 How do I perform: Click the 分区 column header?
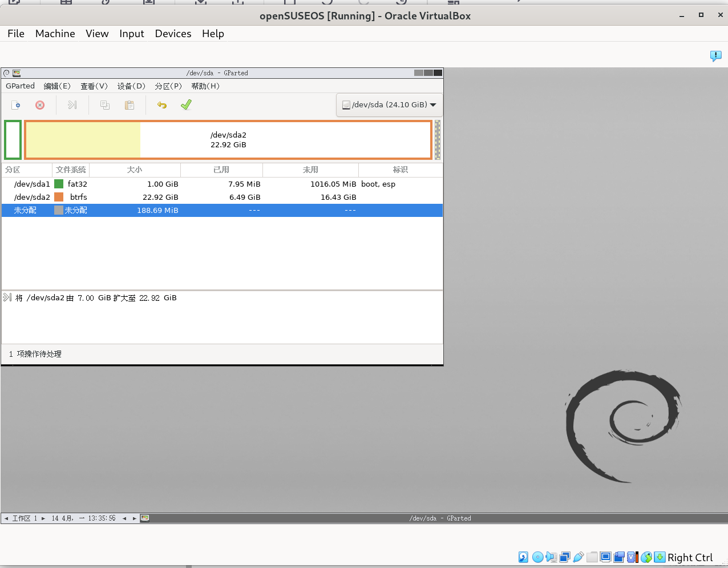27,170
